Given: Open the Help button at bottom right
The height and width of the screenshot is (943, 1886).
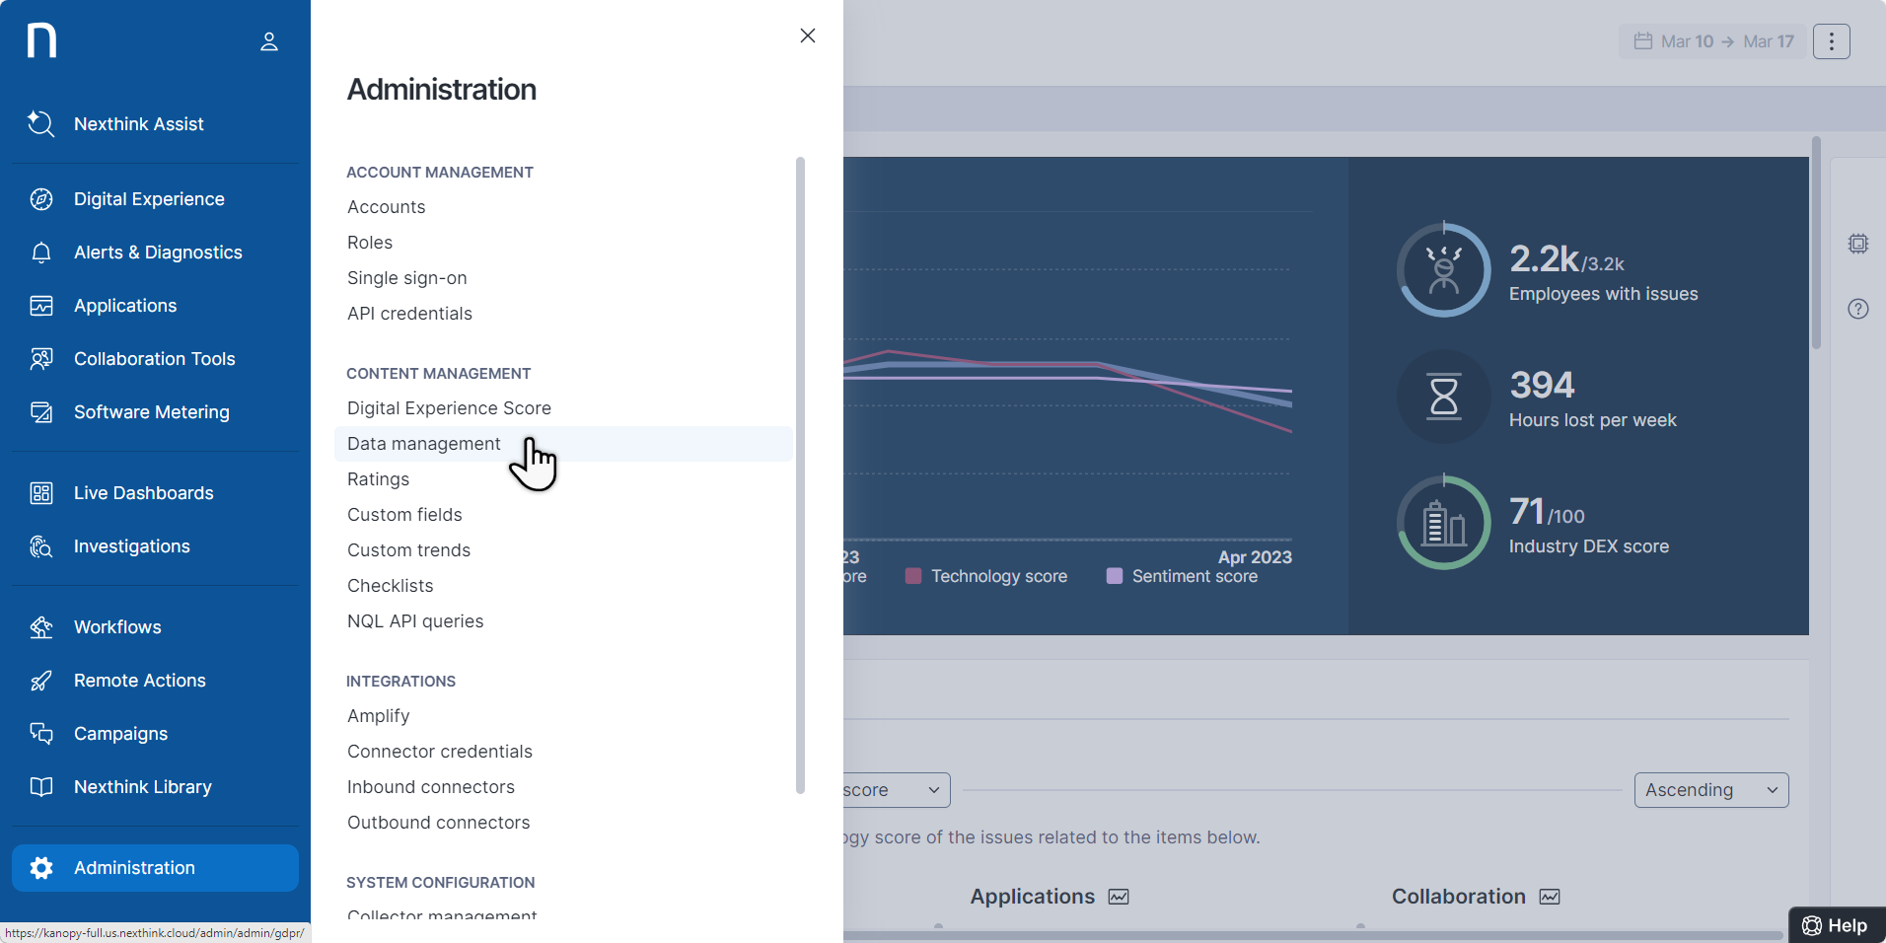Looking at the screenshot, I should 1836,924.
